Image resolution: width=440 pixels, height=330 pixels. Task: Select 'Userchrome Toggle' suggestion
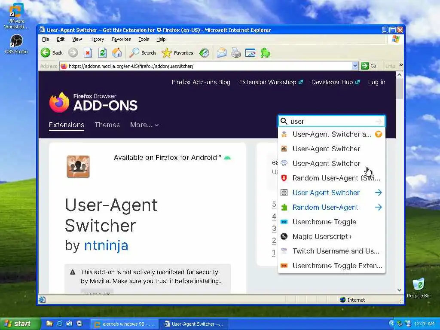331,222
